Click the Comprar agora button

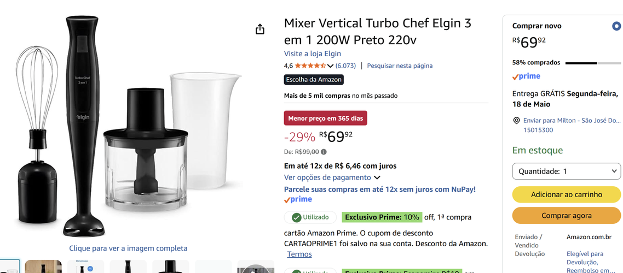(566, 216)
